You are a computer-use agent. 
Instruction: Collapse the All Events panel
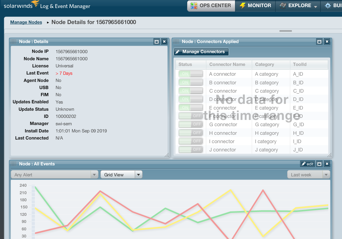[x=319, y=164]
